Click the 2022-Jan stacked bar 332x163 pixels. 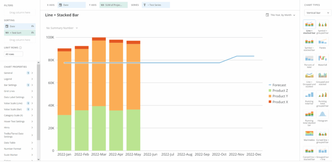point(64,99)
